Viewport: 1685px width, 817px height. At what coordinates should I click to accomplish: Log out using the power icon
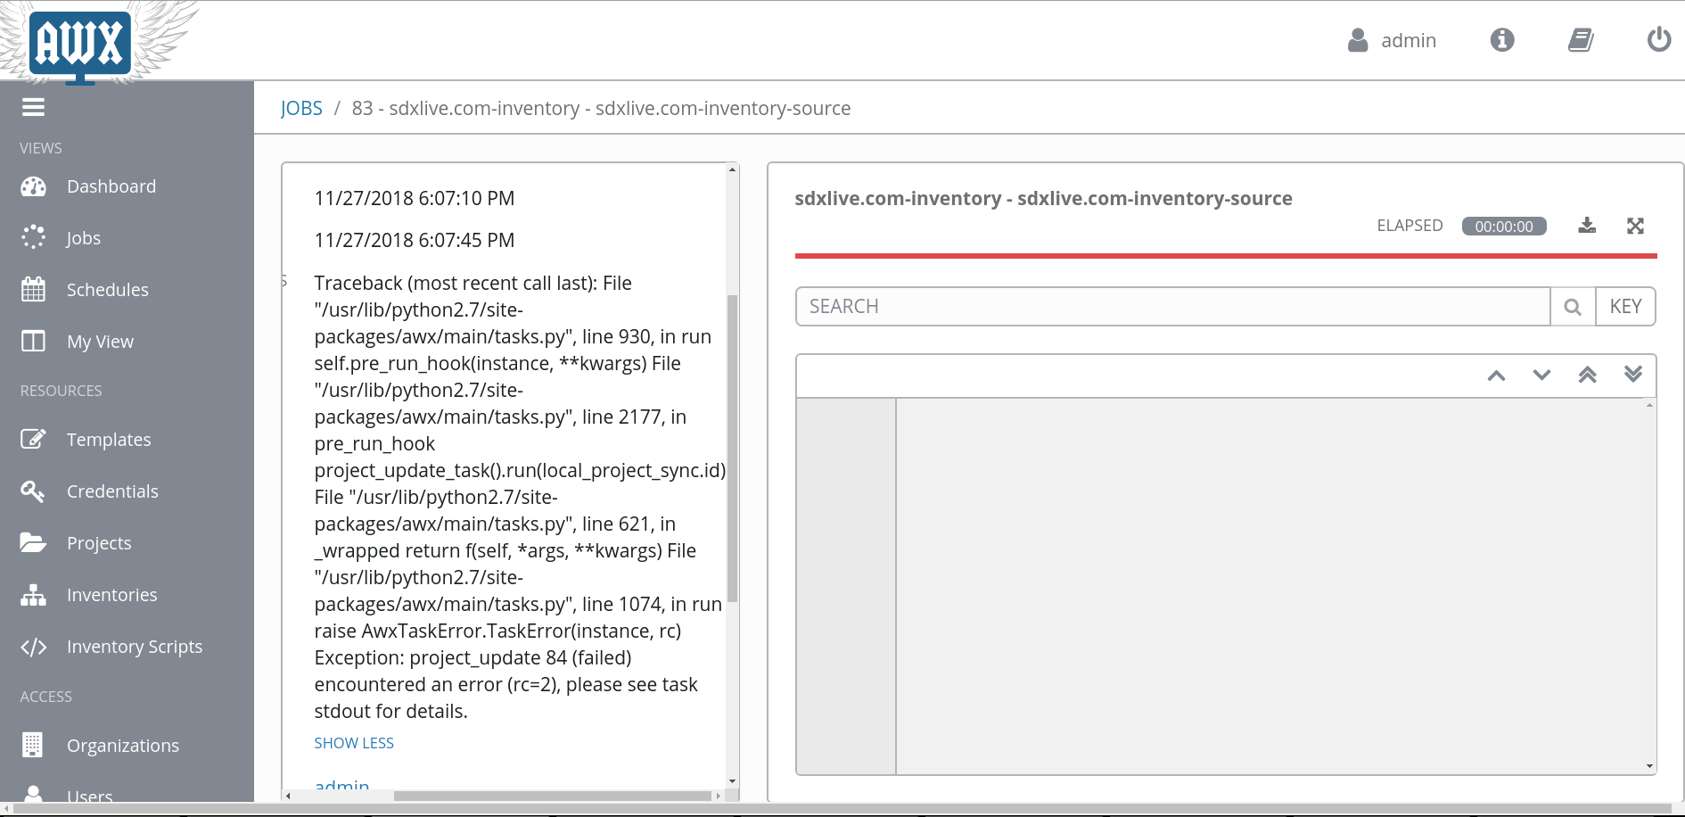point(1658,39)
